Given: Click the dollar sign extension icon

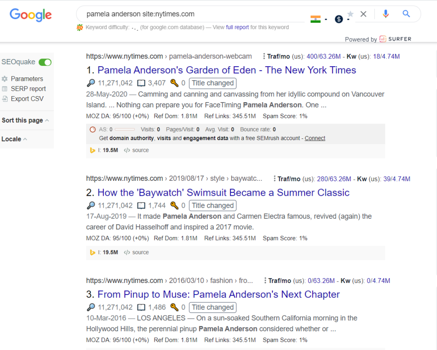Looking at the screenshot, I should coord(338,19).
